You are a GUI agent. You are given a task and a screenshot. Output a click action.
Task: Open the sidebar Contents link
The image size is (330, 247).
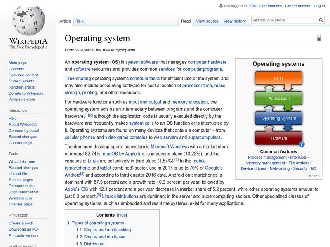(x=16, y=69)
